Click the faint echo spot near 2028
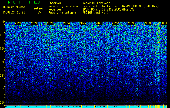This screenshot has height=108, width=170. click(x=126, y=83)
